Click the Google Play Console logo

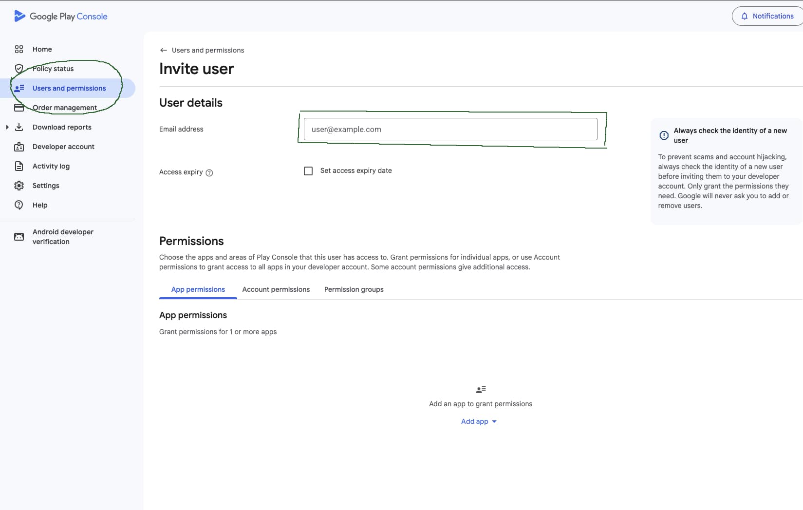[61, 16]
